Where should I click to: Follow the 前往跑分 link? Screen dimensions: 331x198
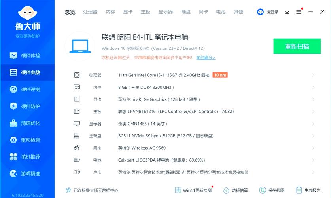point(206,58)
